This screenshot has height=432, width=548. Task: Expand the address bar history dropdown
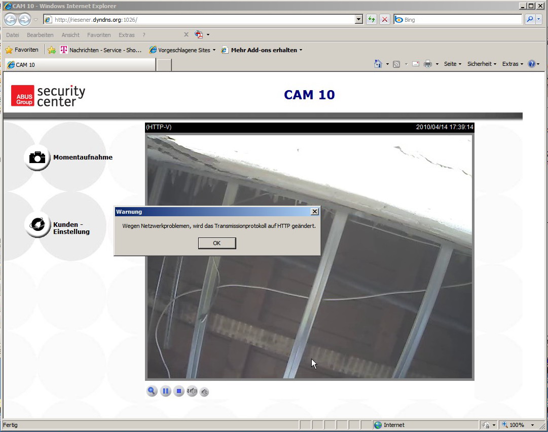[x=359, y=20]
